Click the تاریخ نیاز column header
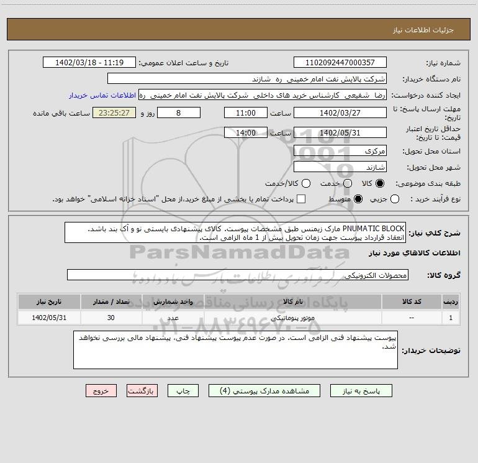478x463 pixels. click(x=49, y=301)
